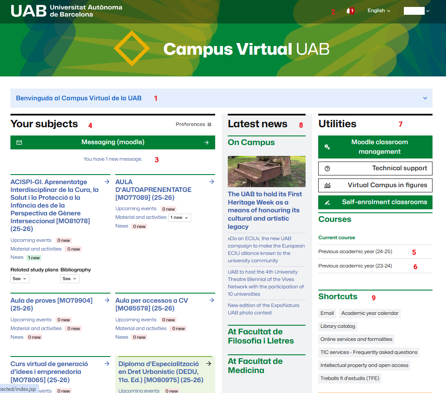
Task: Open Intellectual property and open access shortcut
Action: [364, 366]
